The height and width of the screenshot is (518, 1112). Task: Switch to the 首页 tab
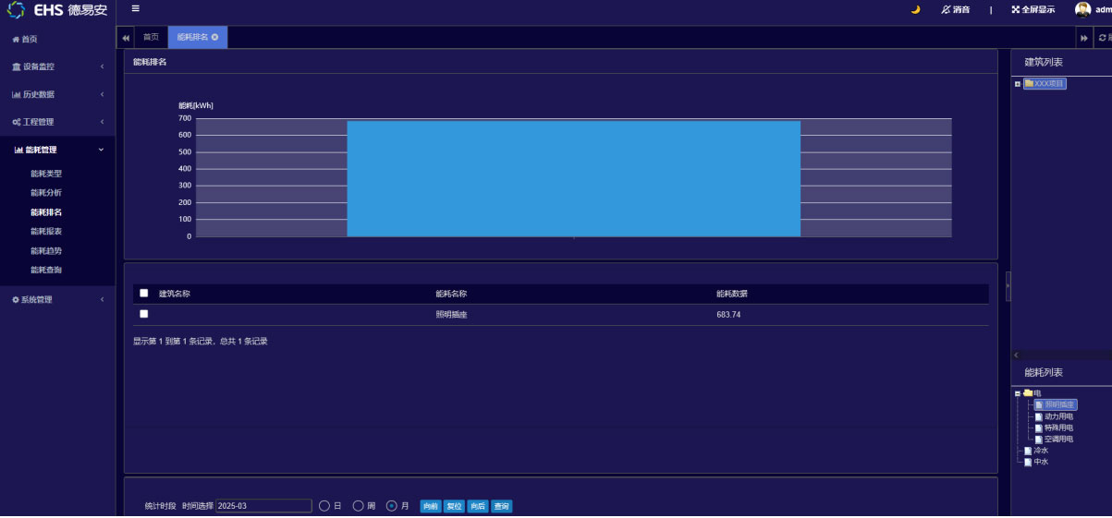coord(150,37)
